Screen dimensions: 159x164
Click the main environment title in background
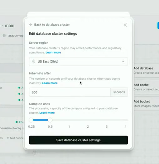tap(9, 26)
